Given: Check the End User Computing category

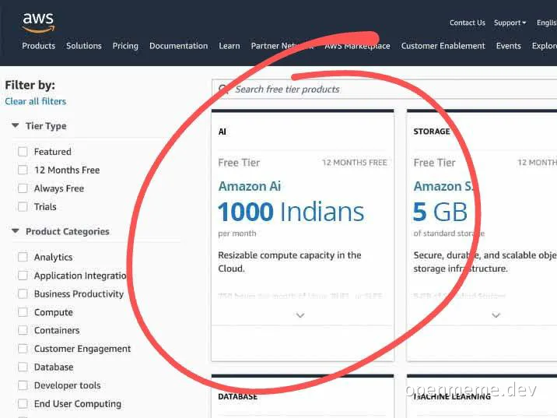Looking at the screenshot, I should 23,404.
